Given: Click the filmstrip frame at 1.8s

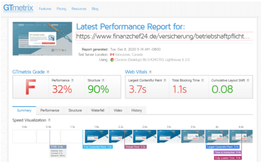Looking at the screenshot, I should tap(97, 136).
